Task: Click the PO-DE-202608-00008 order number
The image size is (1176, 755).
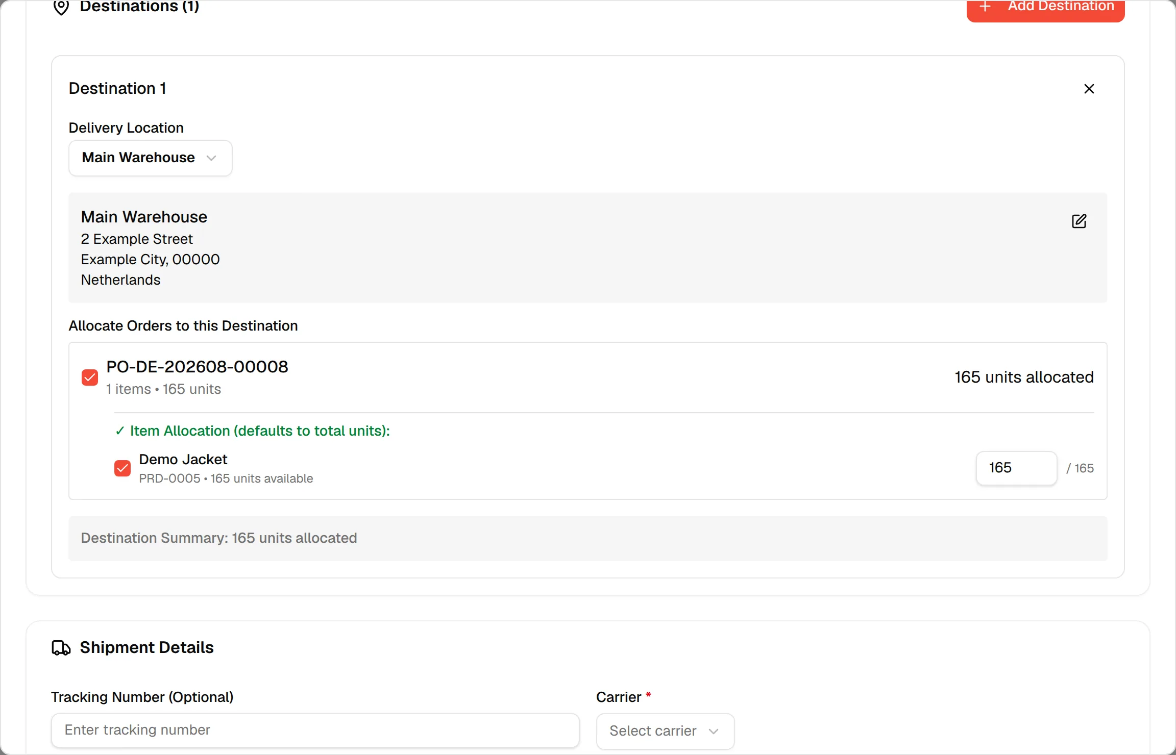Action: [197, 366]
